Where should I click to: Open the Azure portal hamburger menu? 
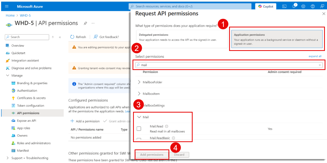coord(7,6)
